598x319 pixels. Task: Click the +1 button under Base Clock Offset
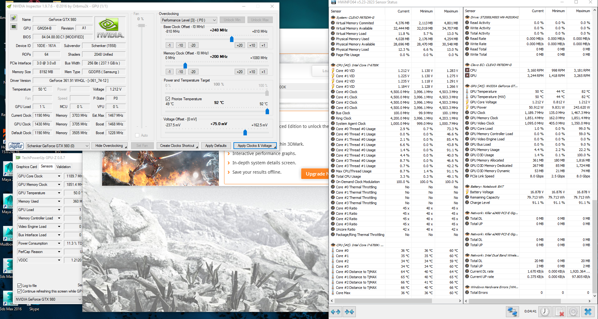pyautogui.click(x=263, y=45)
